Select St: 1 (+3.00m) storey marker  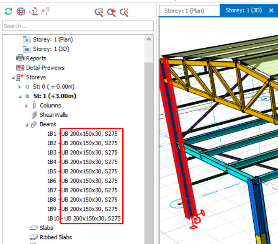pos(27,96)
